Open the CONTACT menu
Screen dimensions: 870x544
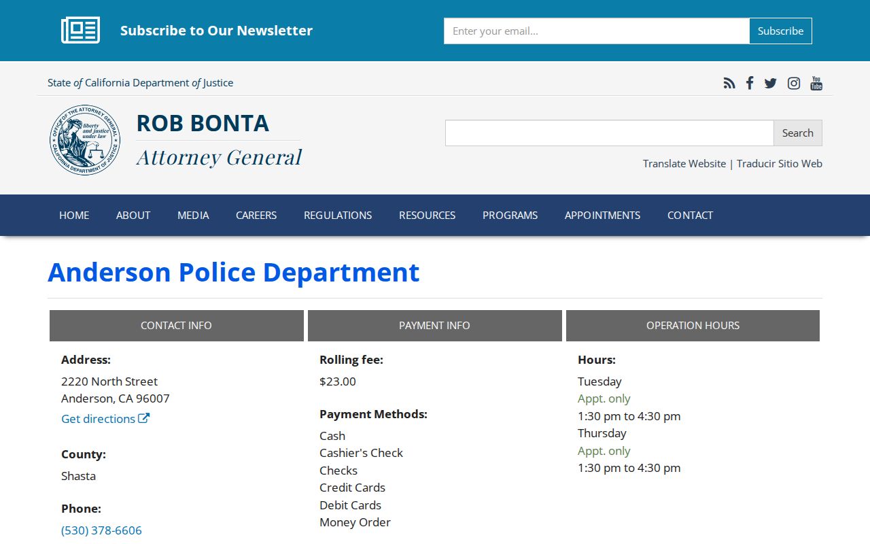[x=690, y=215]
